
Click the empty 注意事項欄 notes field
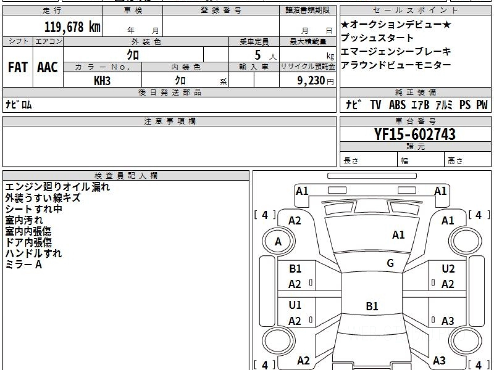coord(169,146)
